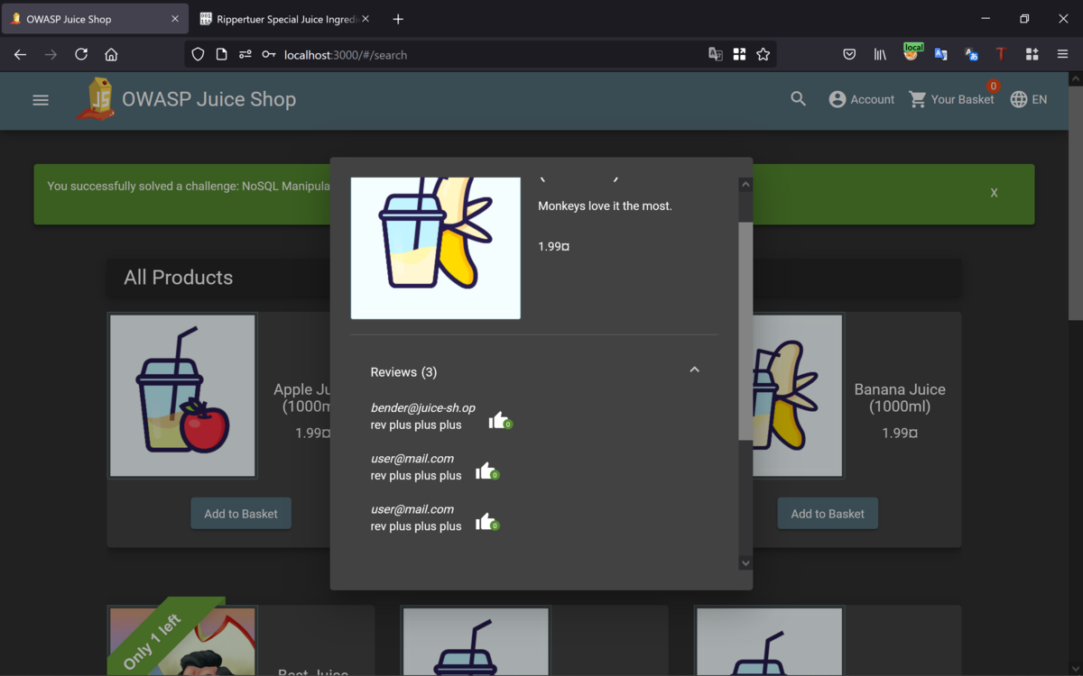Close the OWASP Juice Shop tab
This screenshot has width=1083, height=676.
[x=175, y=19]
